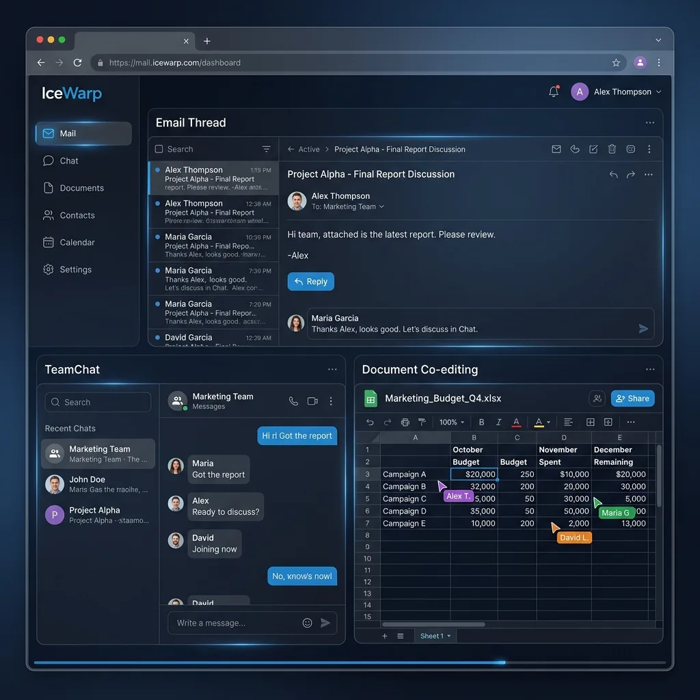Click the spreadsheet vertical scrollbar
The image size is (700, 700).
[x=659, y=476]
